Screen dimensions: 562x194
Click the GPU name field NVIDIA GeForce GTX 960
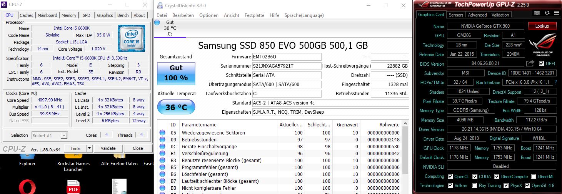(485, 26)
